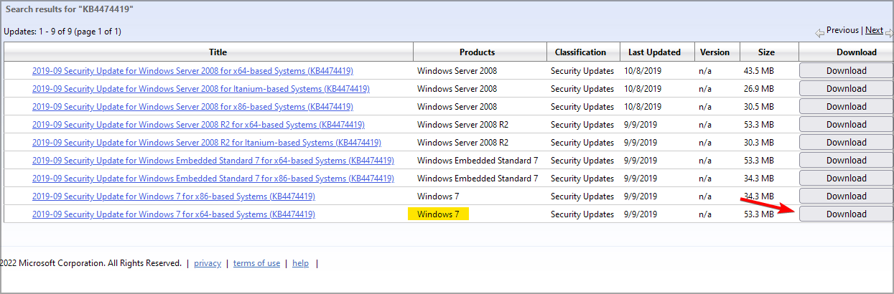Open Windows 7 x64-based Systems update link
894x294 pixels.
tap(173, 214)
